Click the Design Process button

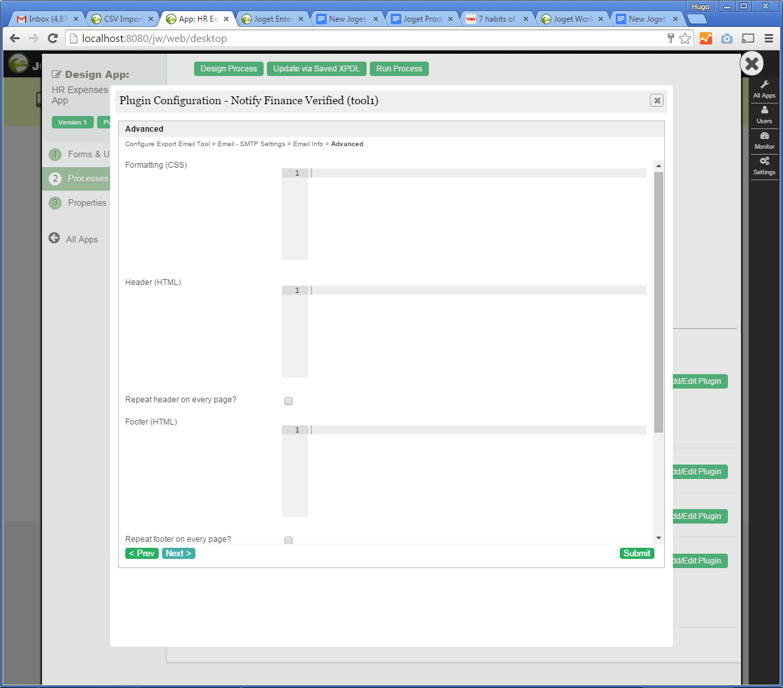[229, 69]
